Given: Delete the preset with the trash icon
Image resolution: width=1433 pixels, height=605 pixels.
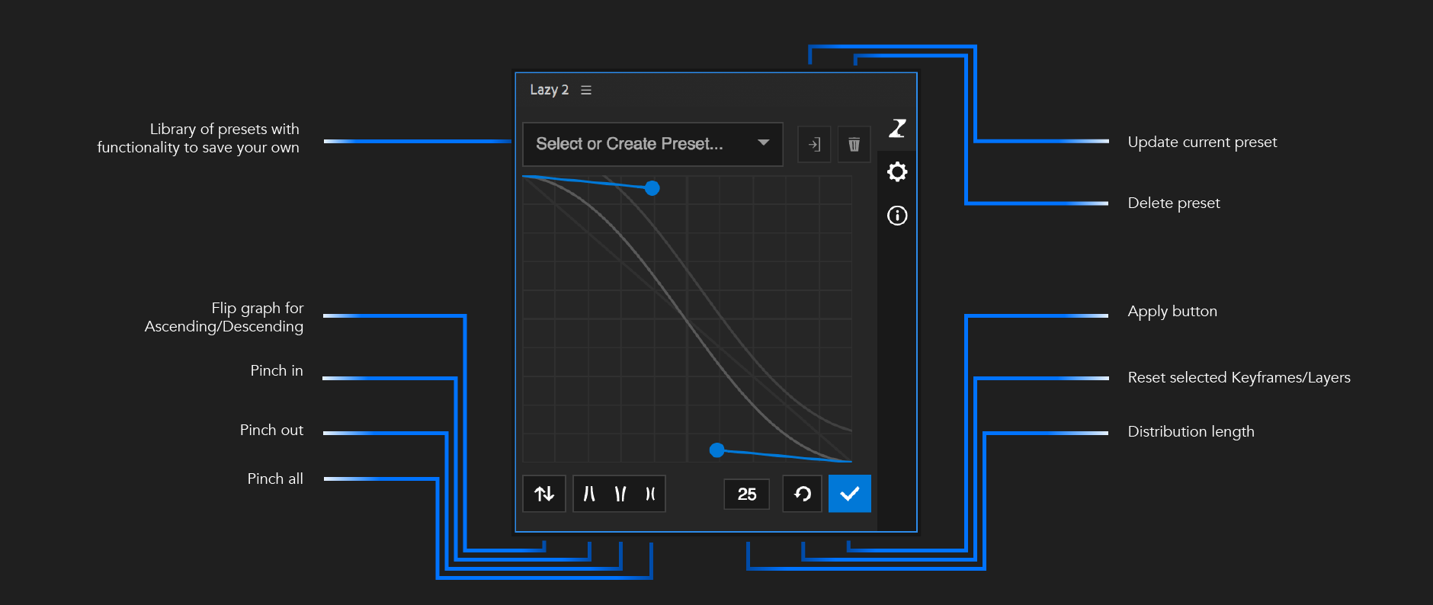Looking at the screenshot, I should point(854,144).
